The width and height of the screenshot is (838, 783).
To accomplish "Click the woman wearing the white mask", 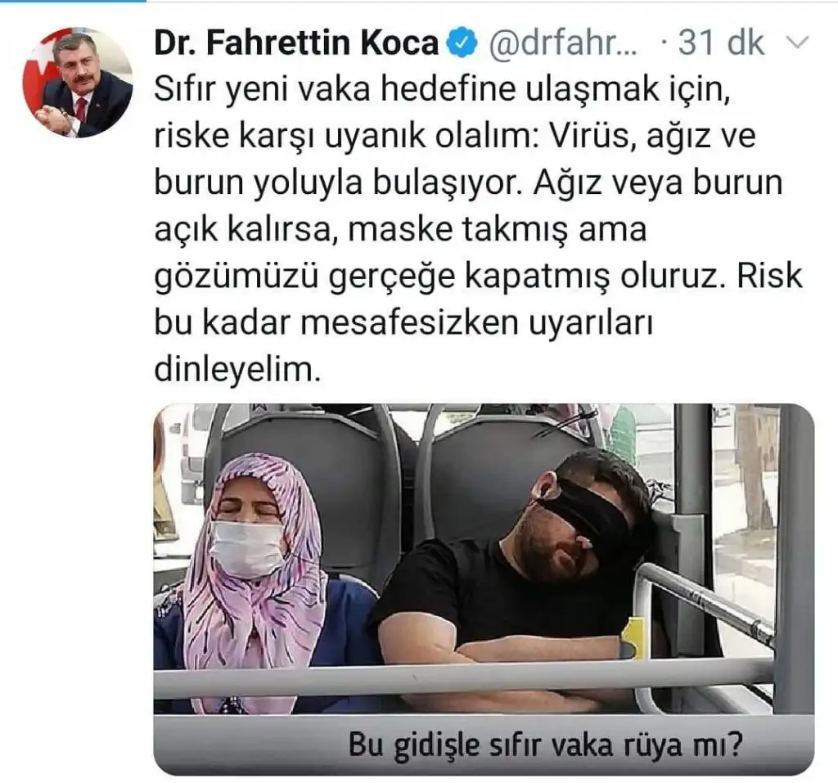I will [251, 583].
